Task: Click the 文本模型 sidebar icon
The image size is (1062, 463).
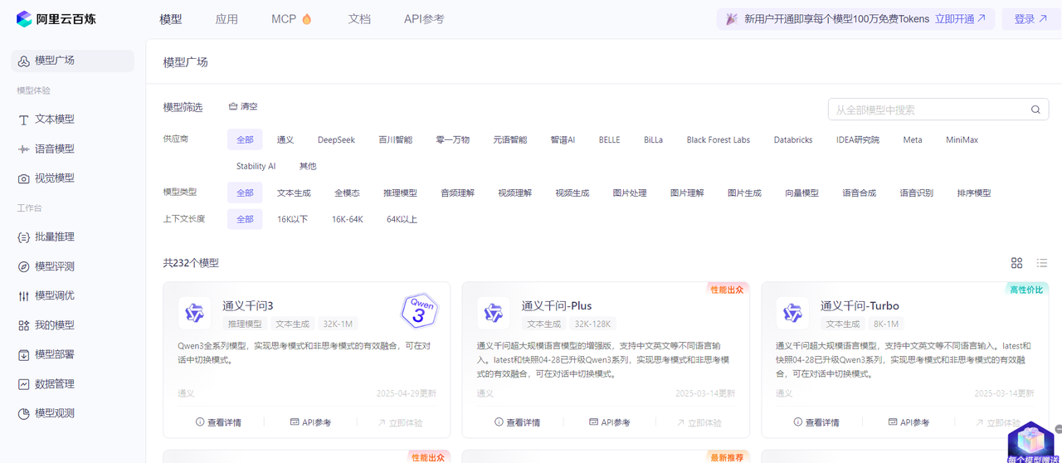Action: click(x=24, y=119)
